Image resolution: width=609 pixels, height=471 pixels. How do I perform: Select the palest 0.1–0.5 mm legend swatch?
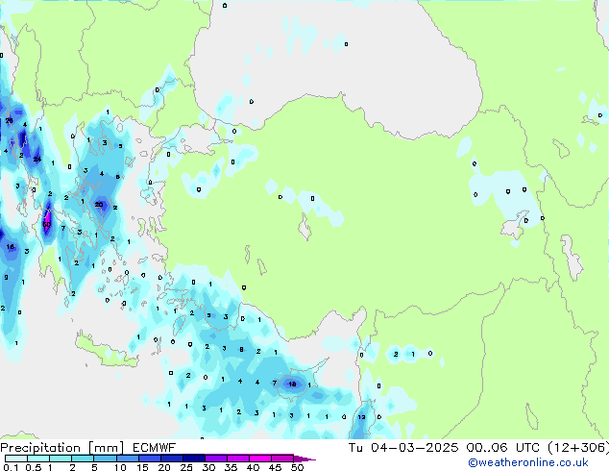16,459
